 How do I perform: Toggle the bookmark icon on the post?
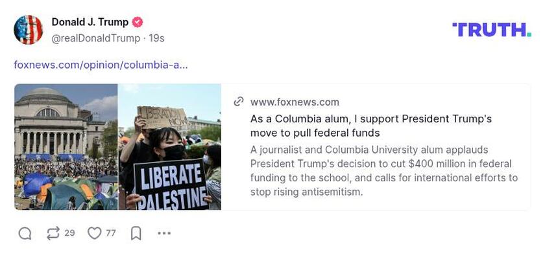[136, 233]
